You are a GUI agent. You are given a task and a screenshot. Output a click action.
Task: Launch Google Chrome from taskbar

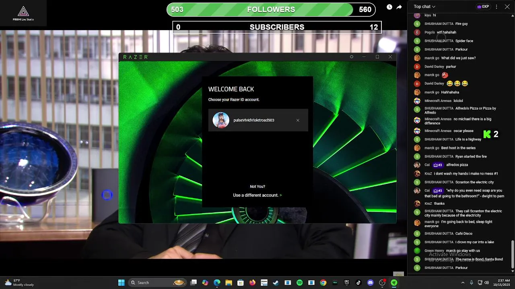point(323,283)
